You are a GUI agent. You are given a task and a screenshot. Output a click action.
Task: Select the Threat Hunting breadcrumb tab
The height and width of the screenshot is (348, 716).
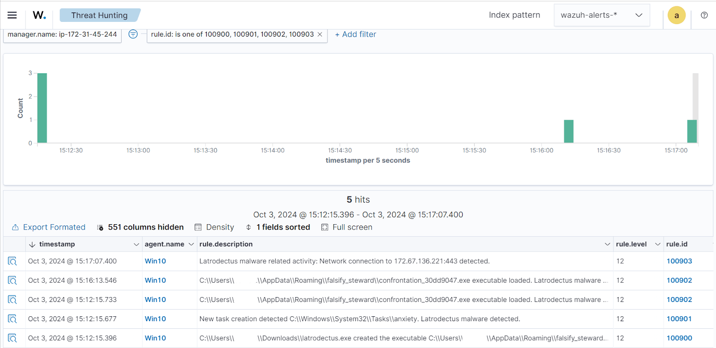coord(99,15)
